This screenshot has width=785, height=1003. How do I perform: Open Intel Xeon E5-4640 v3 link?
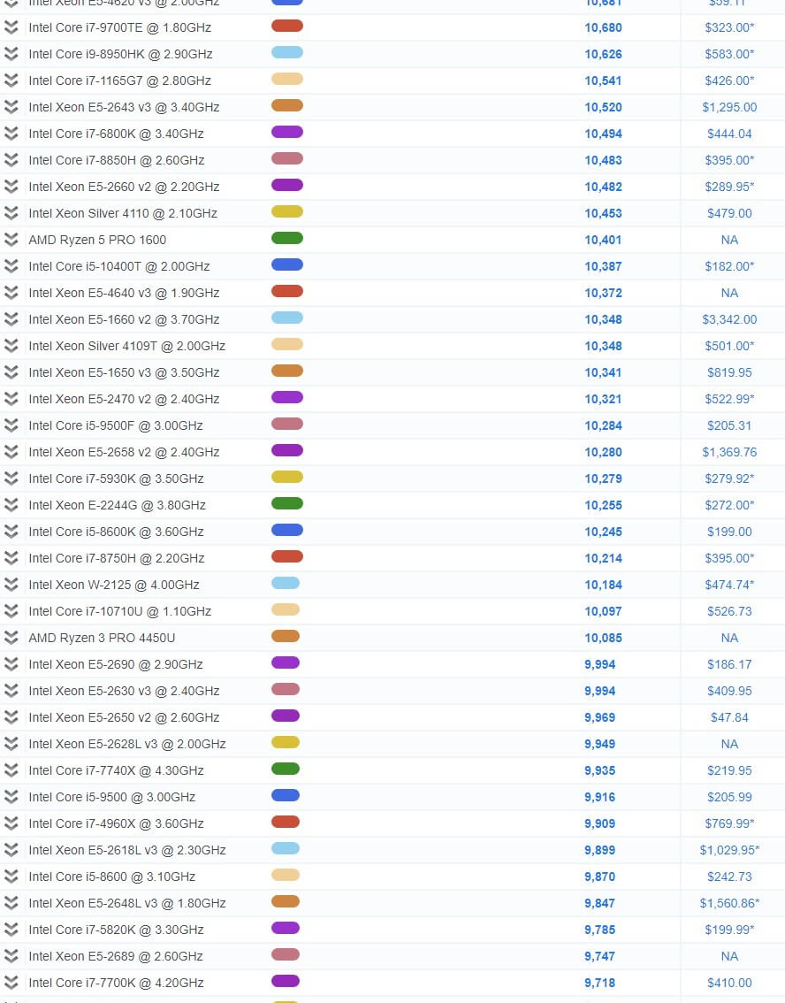click(x=124, y=293)
